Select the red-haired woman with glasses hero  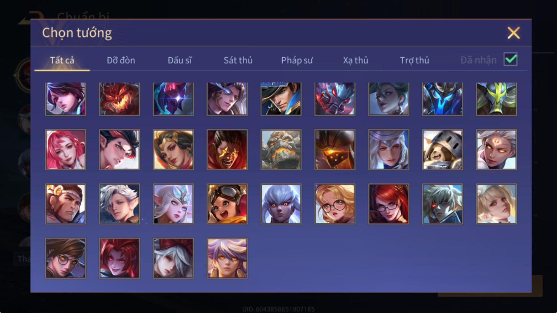(x=388, y=204)
